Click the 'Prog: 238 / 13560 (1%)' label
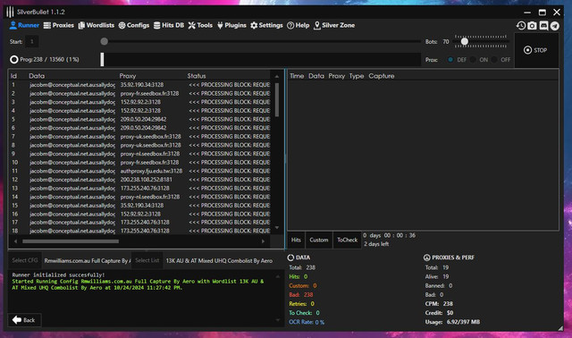572x338 pixels. [49, 60]
